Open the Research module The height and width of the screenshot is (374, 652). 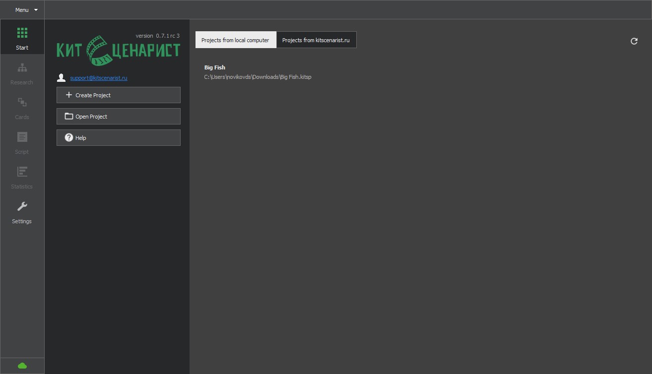22,73
